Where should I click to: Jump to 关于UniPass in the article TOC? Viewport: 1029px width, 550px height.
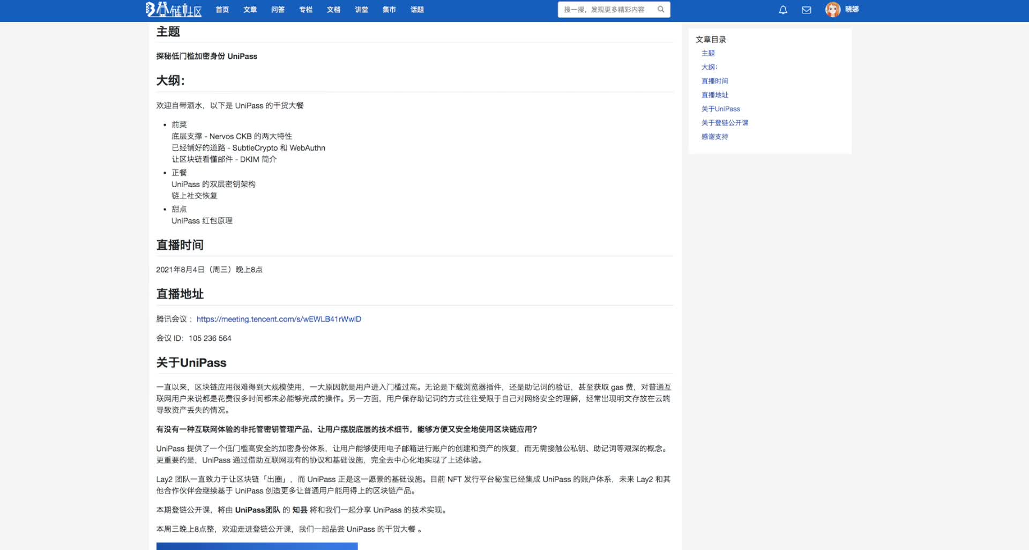click(721, 109)
